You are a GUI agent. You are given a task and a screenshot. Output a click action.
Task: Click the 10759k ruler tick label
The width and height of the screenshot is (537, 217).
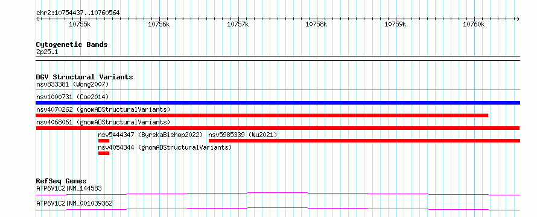click(395, 24)
